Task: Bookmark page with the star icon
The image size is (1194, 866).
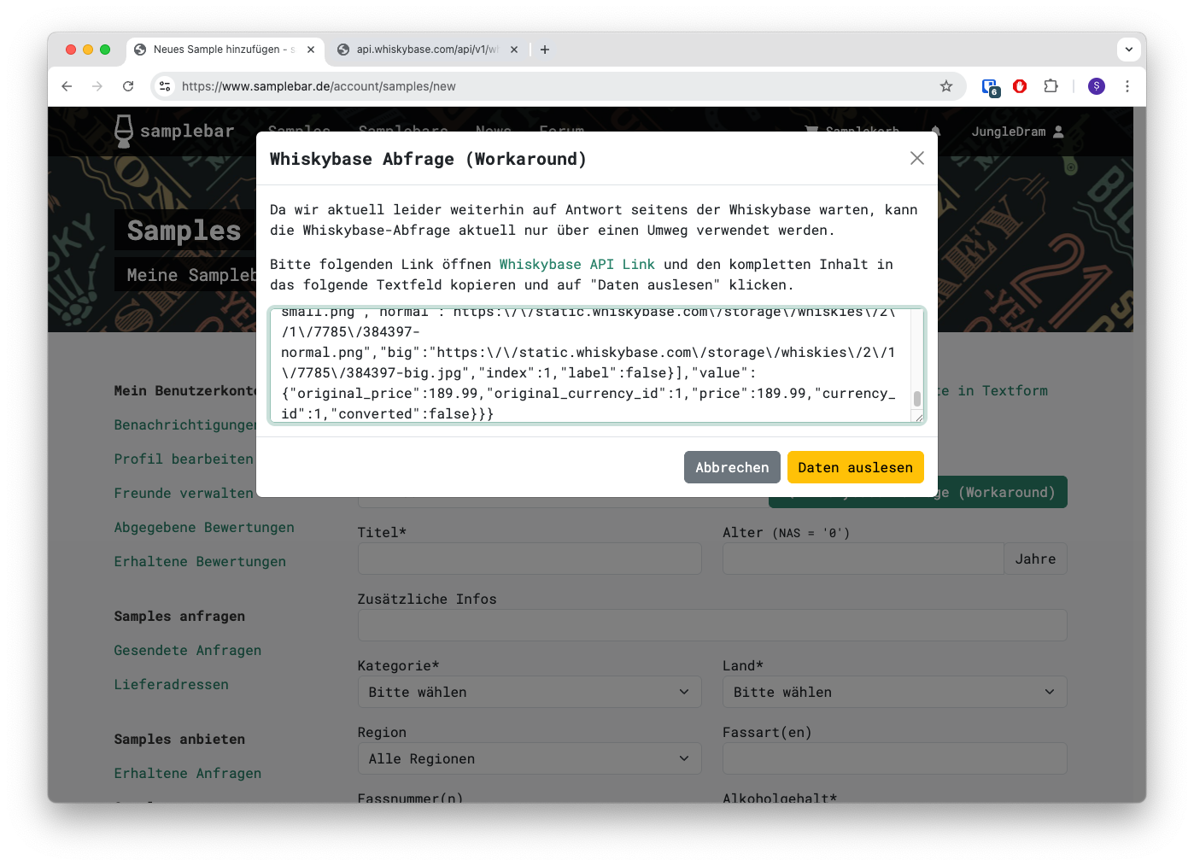Action: coord(945,86)
